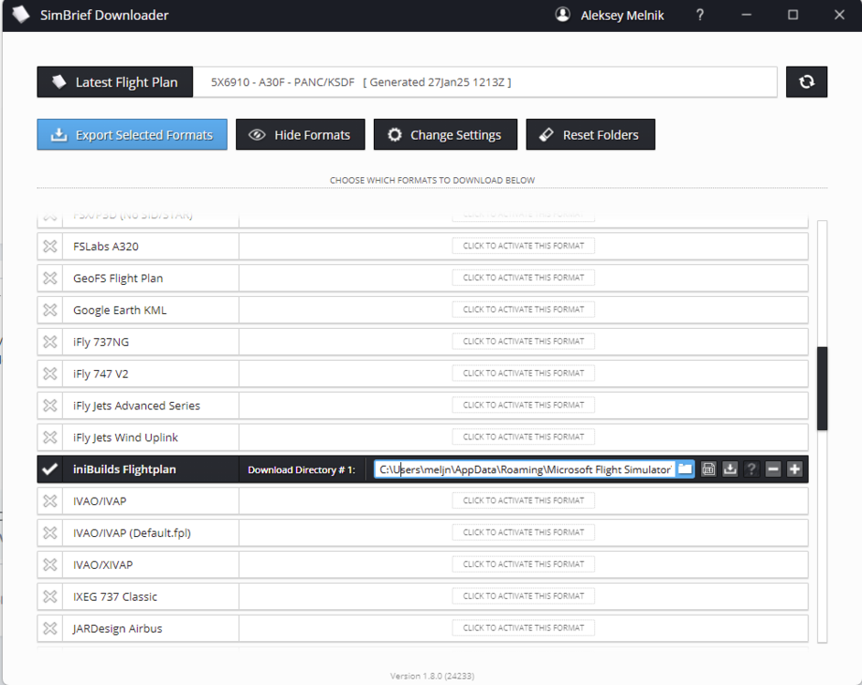Image resolution: width=862 pixels, height=685 pixels.
Task: Click Export Selected Formats
Action: coord(133,135)
